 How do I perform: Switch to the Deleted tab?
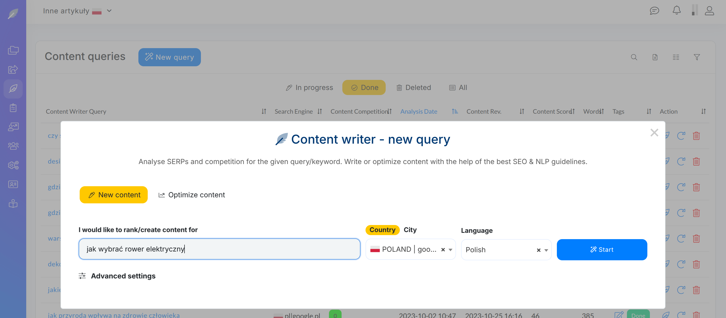(x=413, y=88)
